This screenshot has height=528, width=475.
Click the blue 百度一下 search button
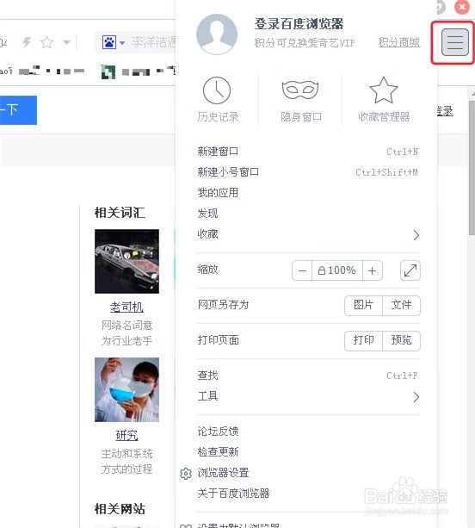coord(18,109)
